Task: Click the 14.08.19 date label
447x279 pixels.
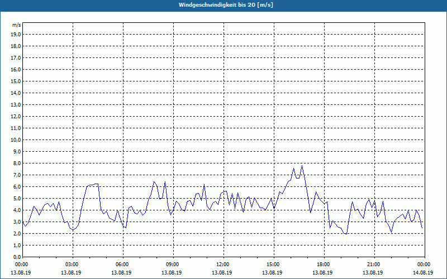Action: pyautogui.click(x=423, y=273)
